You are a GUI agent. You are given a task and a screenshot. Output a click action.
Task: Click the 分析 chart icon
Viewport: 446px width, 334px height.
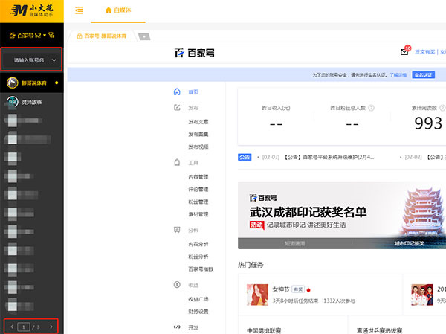tap(177, 230)
